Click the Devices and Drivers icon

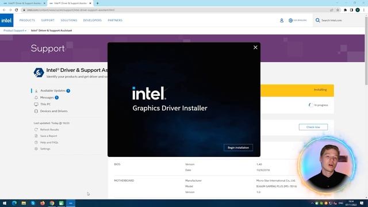coord(36,111)
